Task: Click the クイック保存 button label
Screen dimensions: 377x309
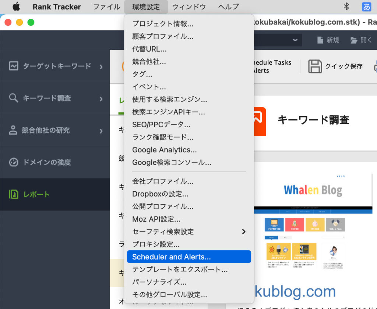Action: point(344,66)
